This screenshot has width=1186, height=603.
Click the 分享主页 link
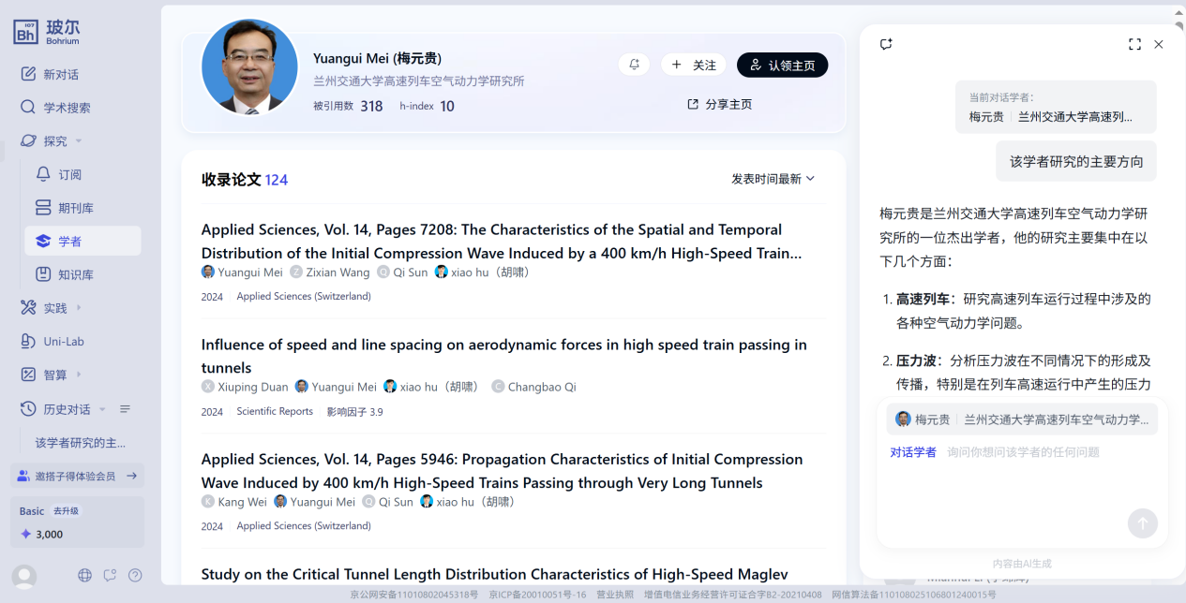tap(719, 104)
